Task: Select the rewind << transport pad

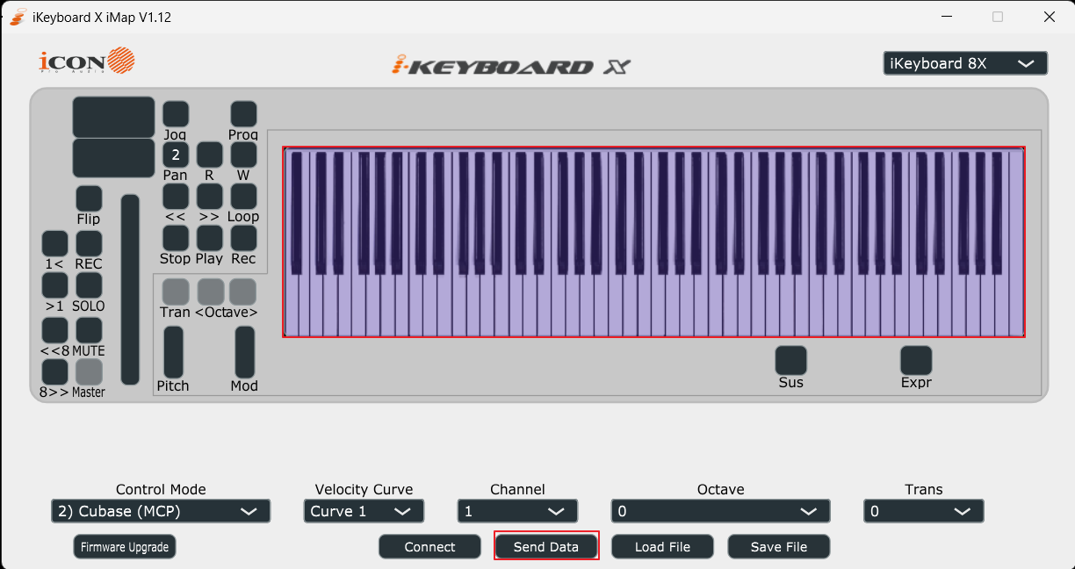Action: click(x=176, y=196)
